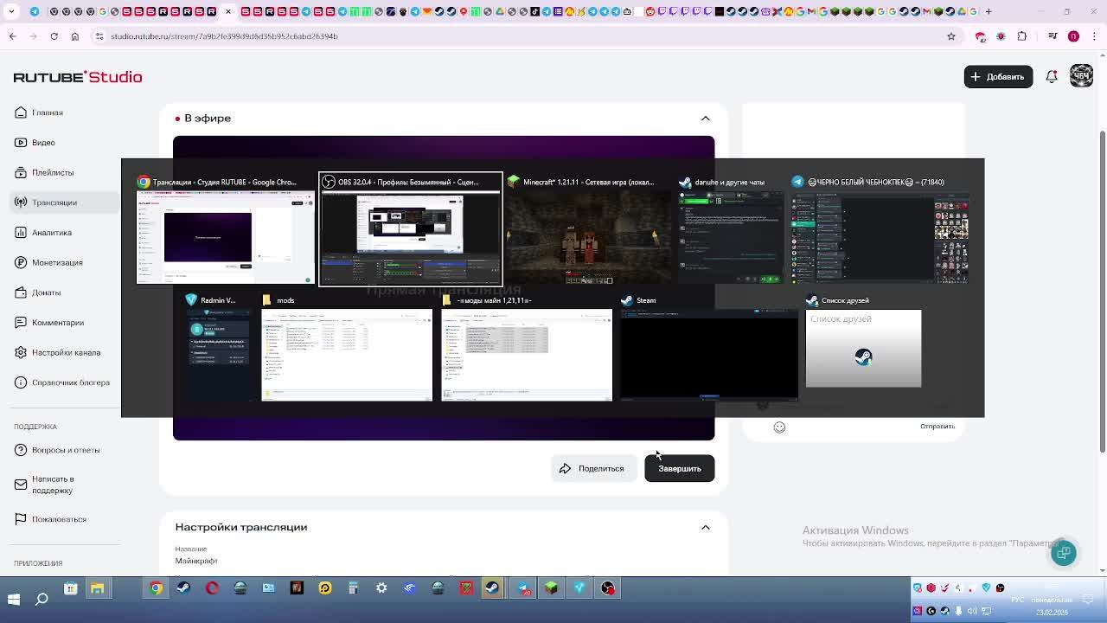Image resolution: width=1107 pixels, height=623 pixels.
Task: Switch to the Minecraft 1.21.11 window thumbnail
Action: [587, 230]
